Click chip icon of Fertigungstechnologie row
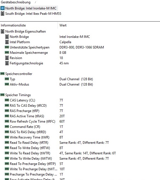The height and width of the screenshot is (180, 160). [x=7, y=63]
